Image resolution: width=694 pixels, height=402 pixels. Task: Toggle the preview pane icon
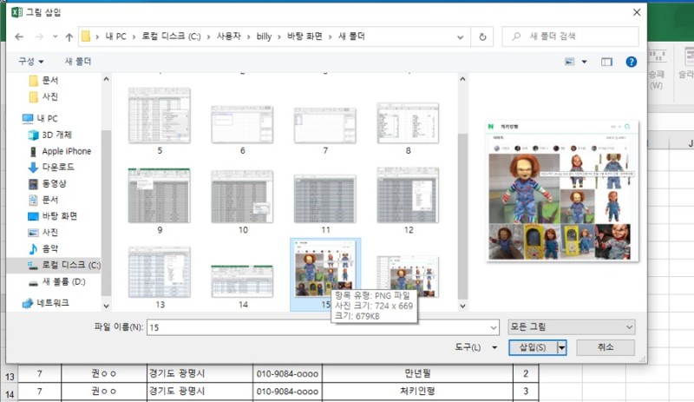(x=606, y=62)
